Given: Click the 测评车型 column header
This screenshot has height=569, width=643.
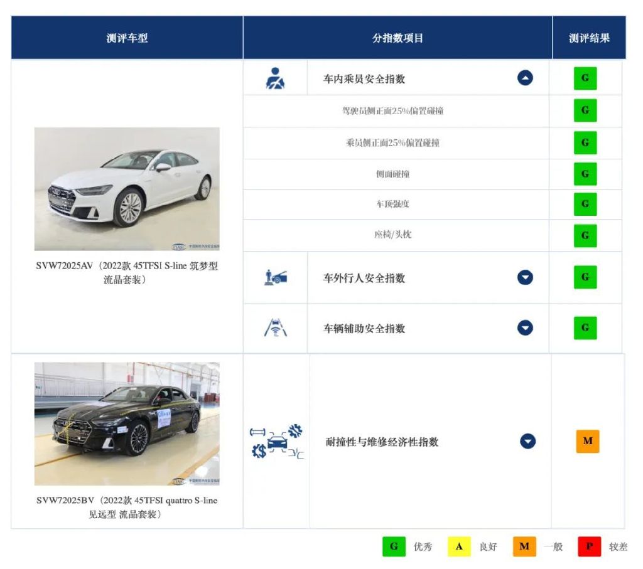Looking at the screenshot, I should coord(126,37).
